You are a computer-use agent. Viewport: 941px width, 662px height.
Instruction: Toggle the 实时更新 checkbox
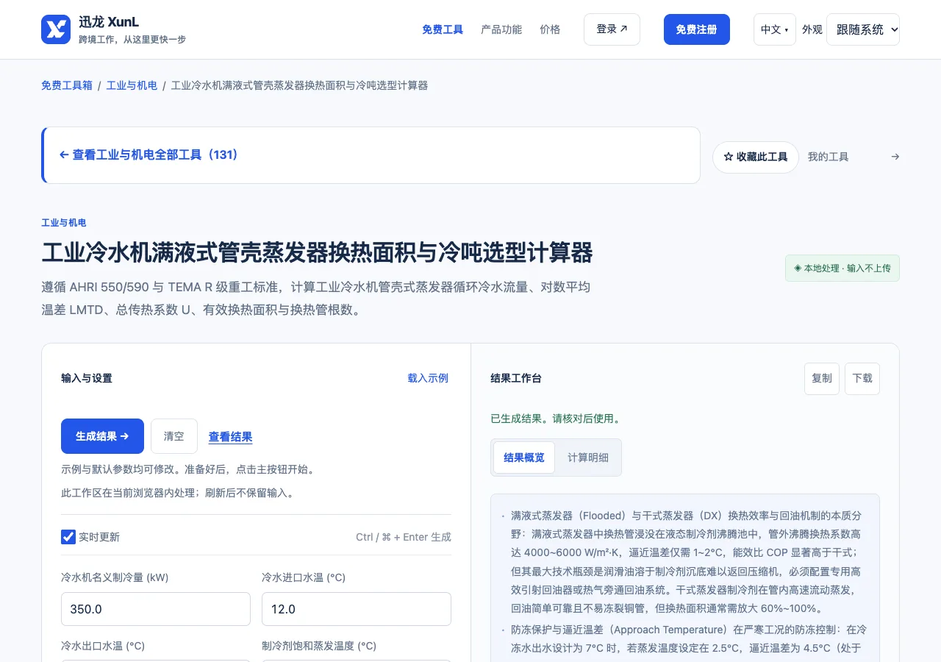pyautogui.click(x=68, y=537)
